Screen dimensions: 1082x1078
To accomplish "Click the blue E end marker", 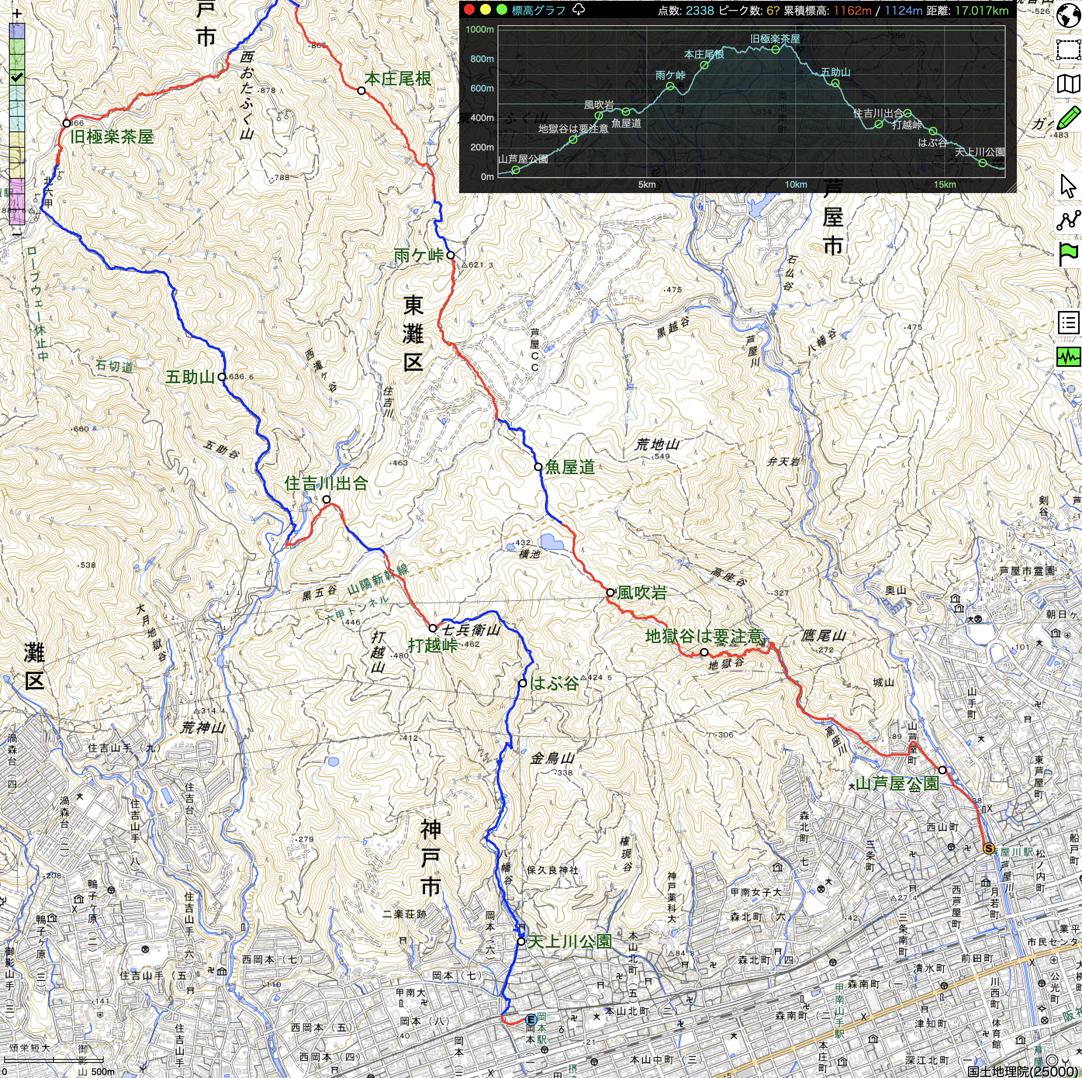I will coord(531,1020).
